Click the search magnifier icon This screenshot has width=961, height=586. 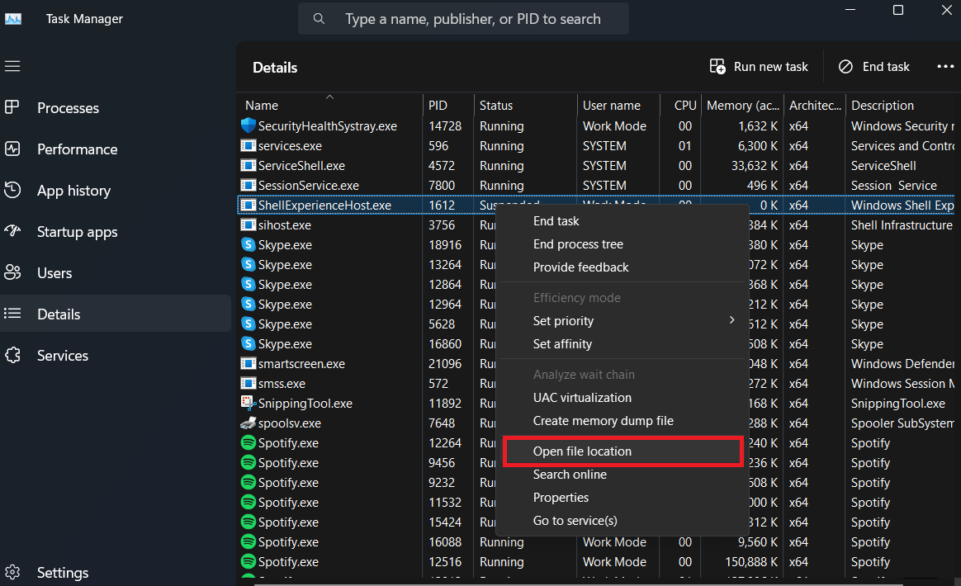[319, 19]
